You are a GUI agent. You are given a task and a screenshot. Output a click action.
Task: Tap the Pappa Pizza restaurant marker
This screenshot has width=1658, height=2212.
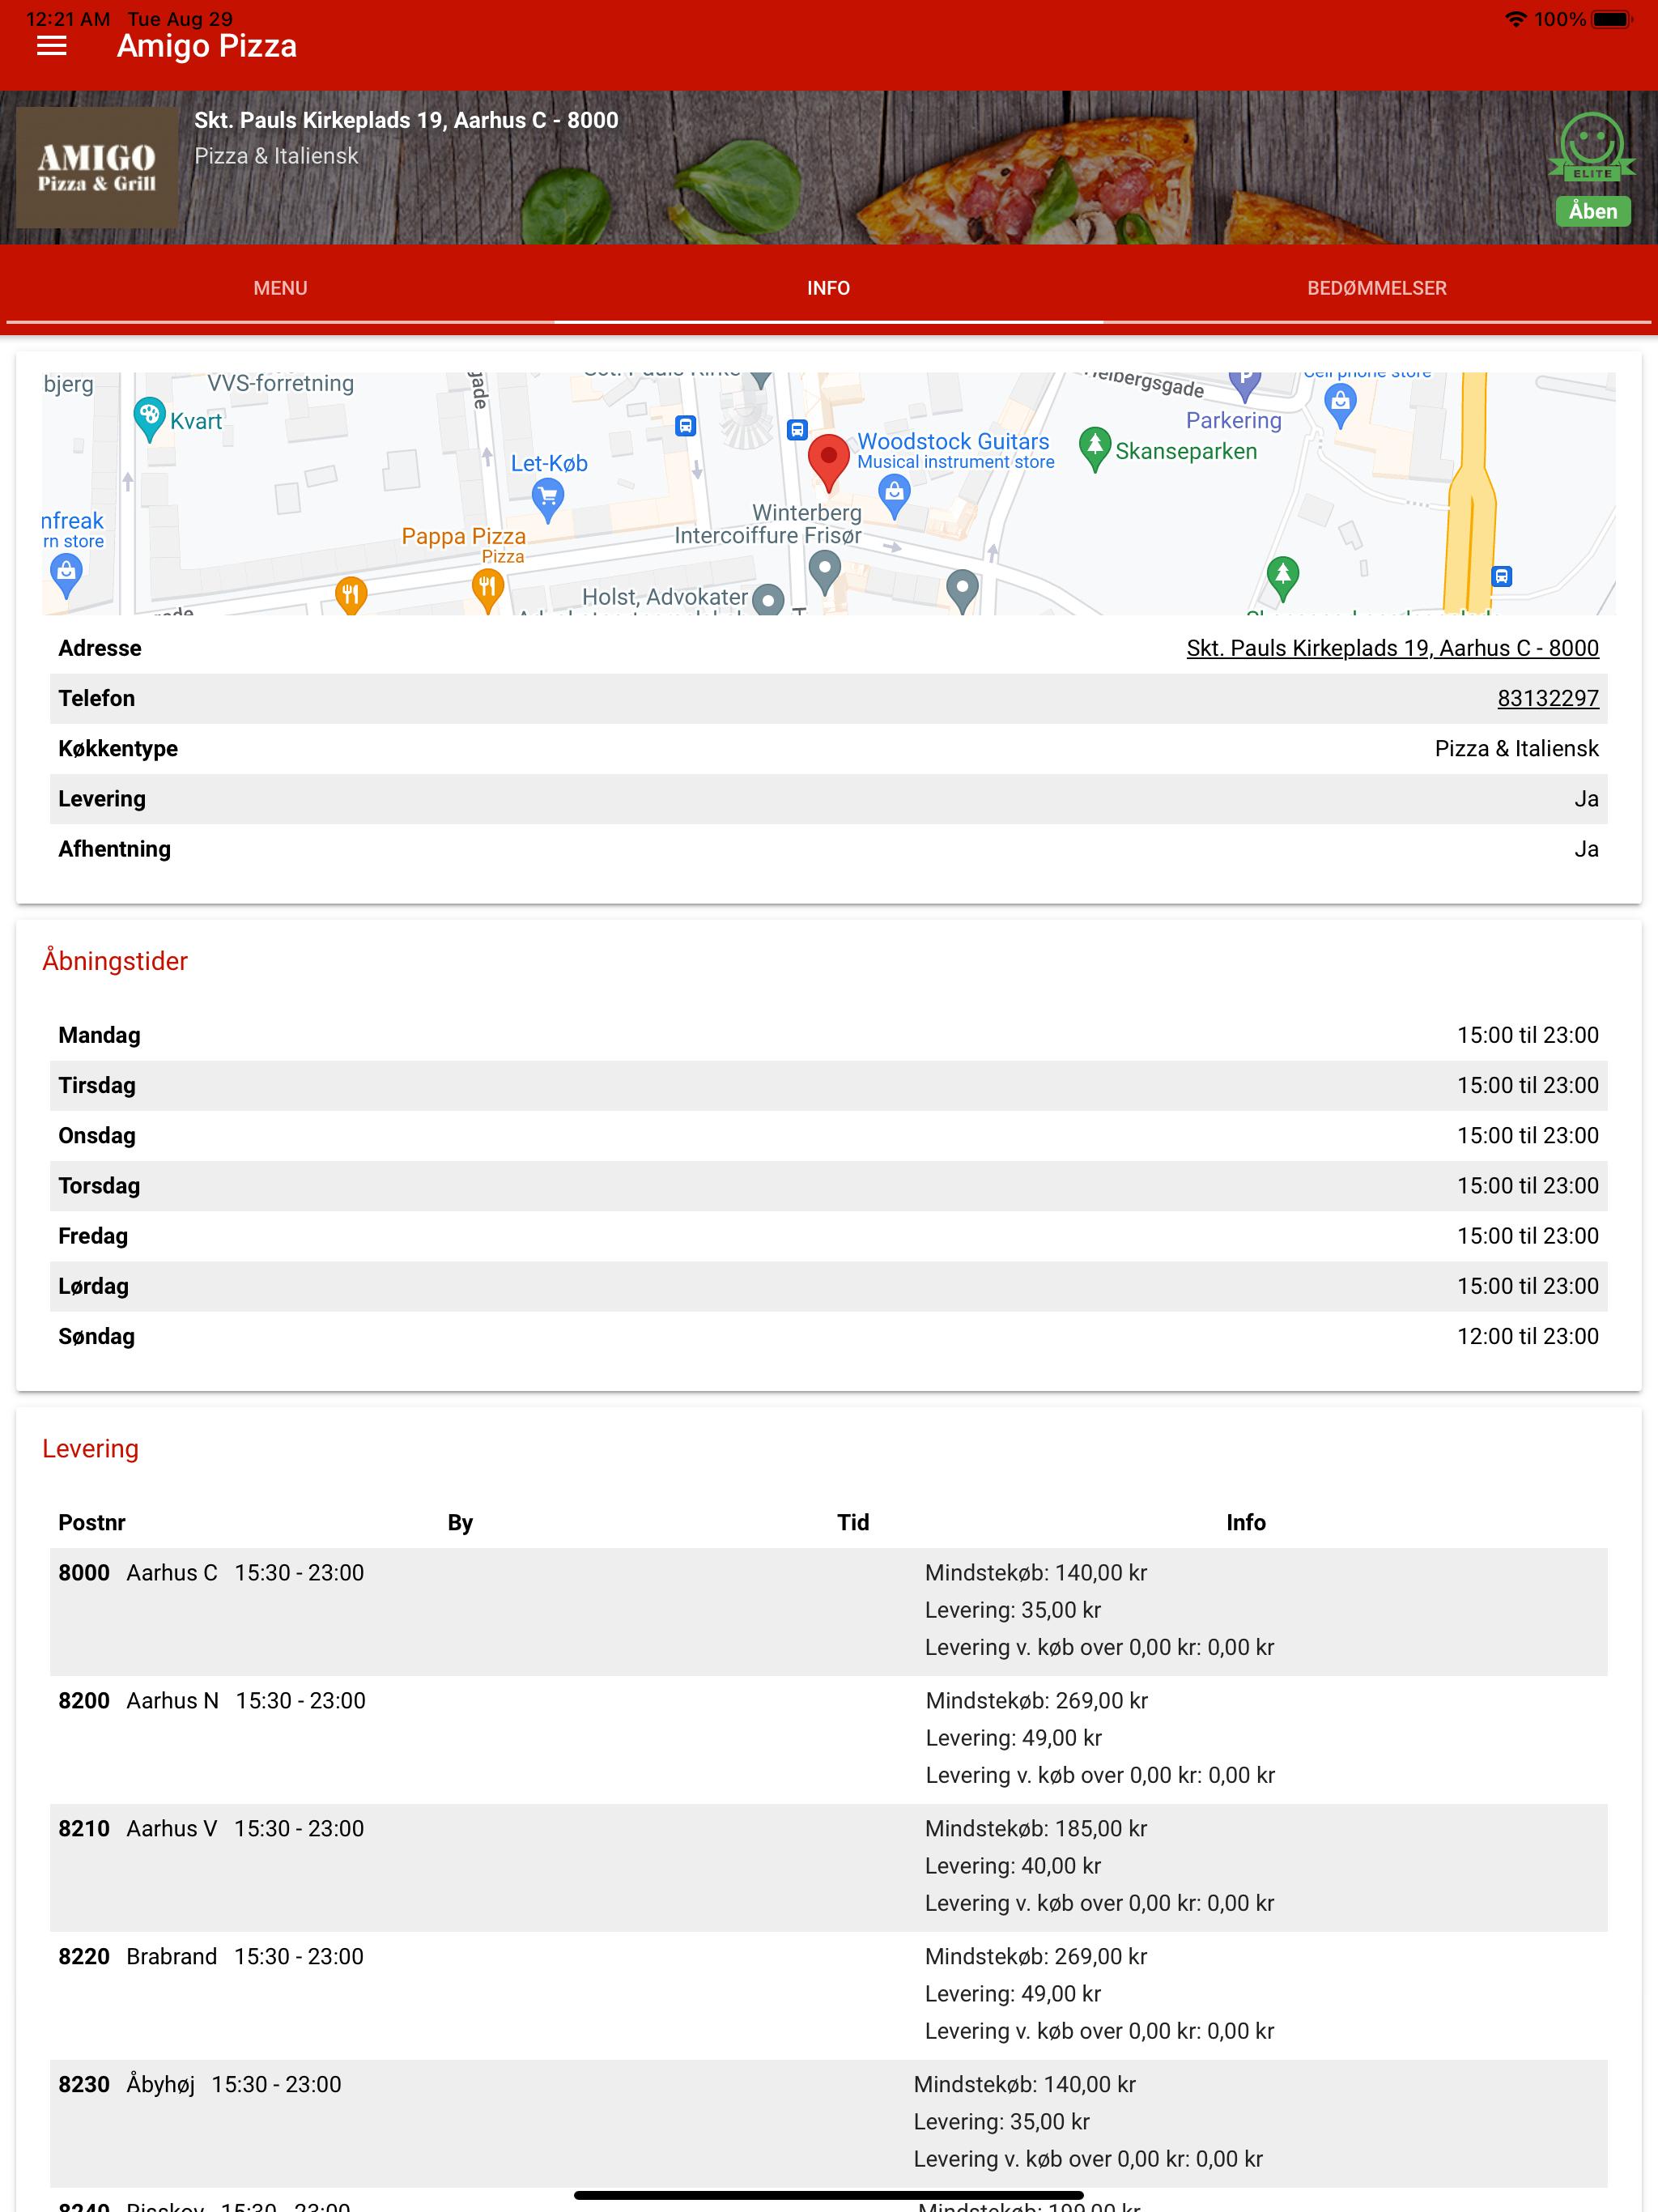(487, 589)
